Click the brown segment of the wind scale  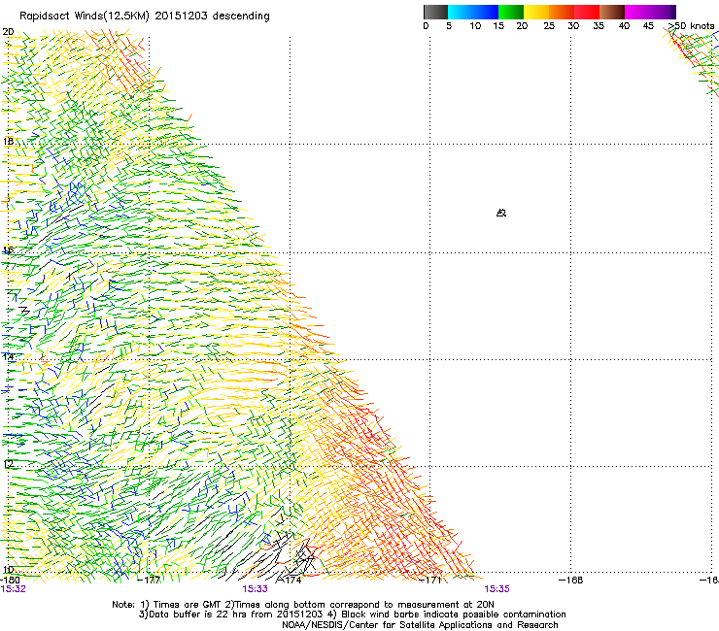click(612, 12)
